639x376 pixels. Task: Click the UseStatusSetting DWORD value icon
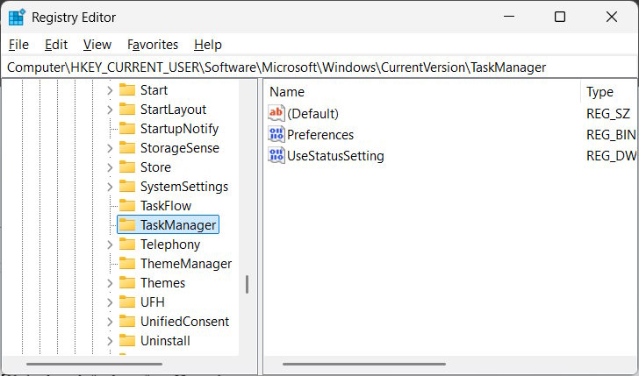pos(276,155)
